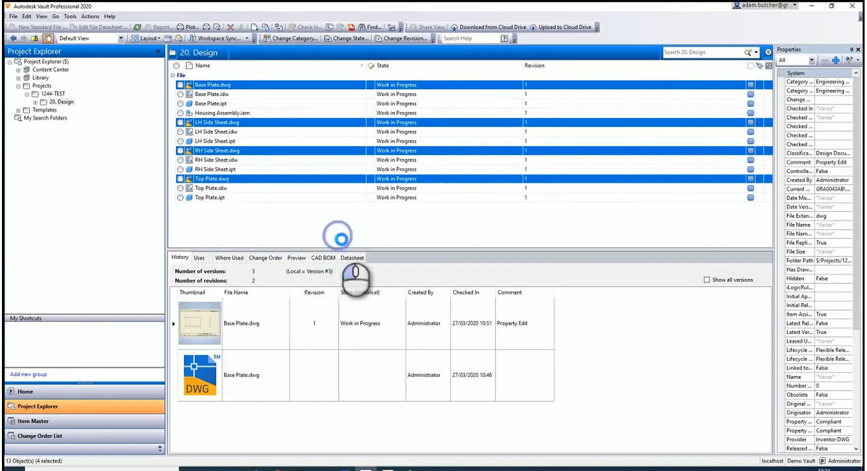The width and height of the screenshot is (867, 471).
Task: Click the Find binoculars icon
Action: click(x=361, y=27)
